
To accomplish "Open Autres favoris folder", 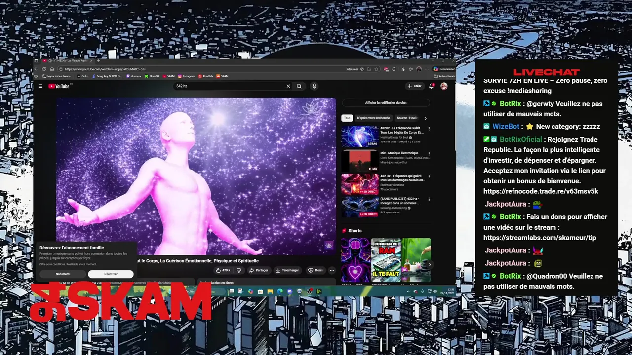I will point(444,76).
